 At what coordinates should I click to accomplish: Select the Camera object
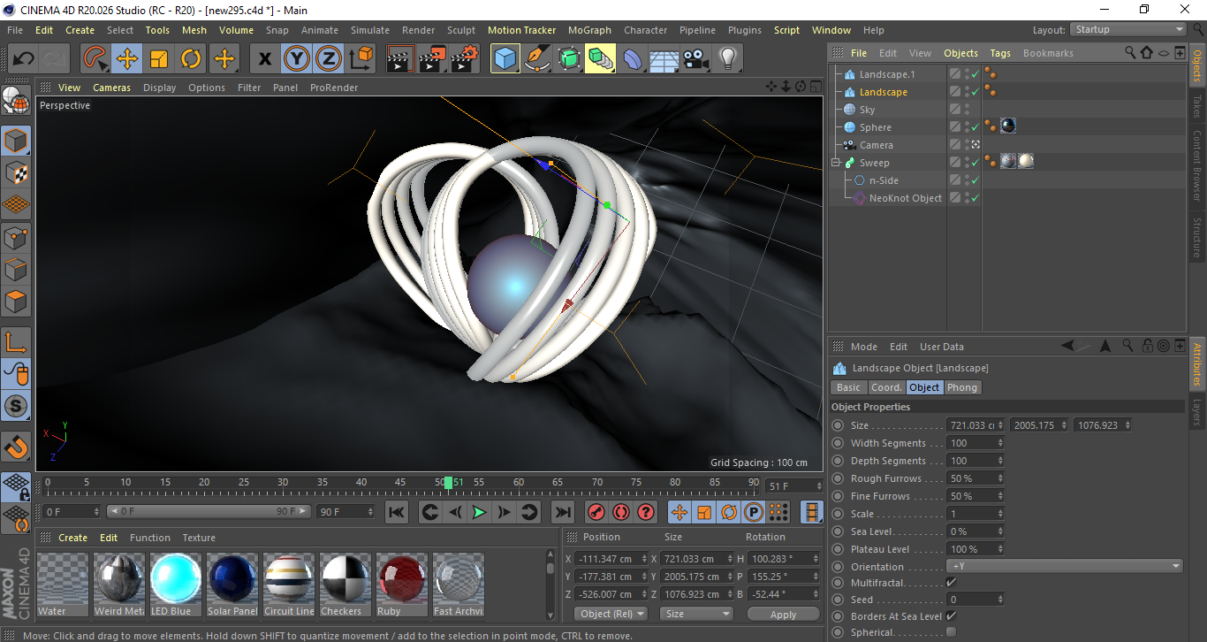click(877, 145)
